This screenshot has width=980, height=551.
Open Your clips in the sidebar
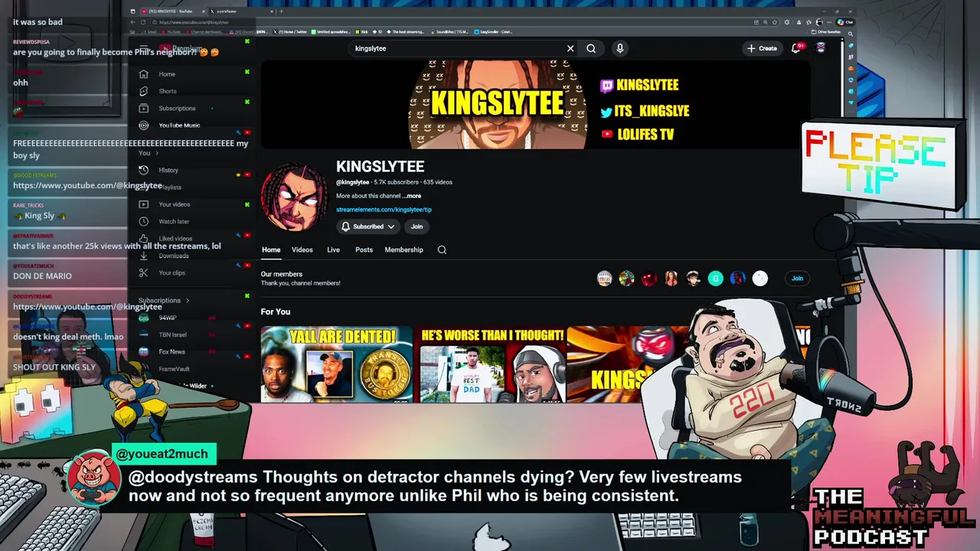tap(172, 273)
